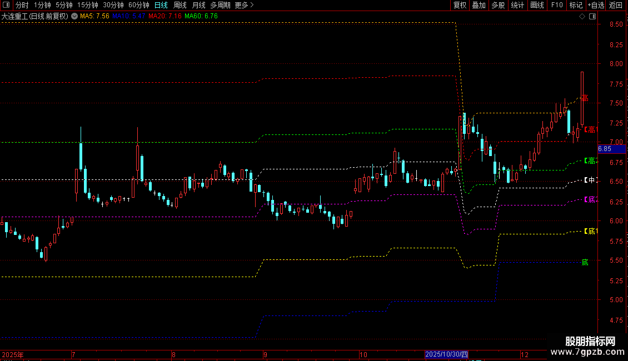This screenshot has width=628, height=361.
Task: Switch to 分时 intraday view
Action: (x=22, y=5)
